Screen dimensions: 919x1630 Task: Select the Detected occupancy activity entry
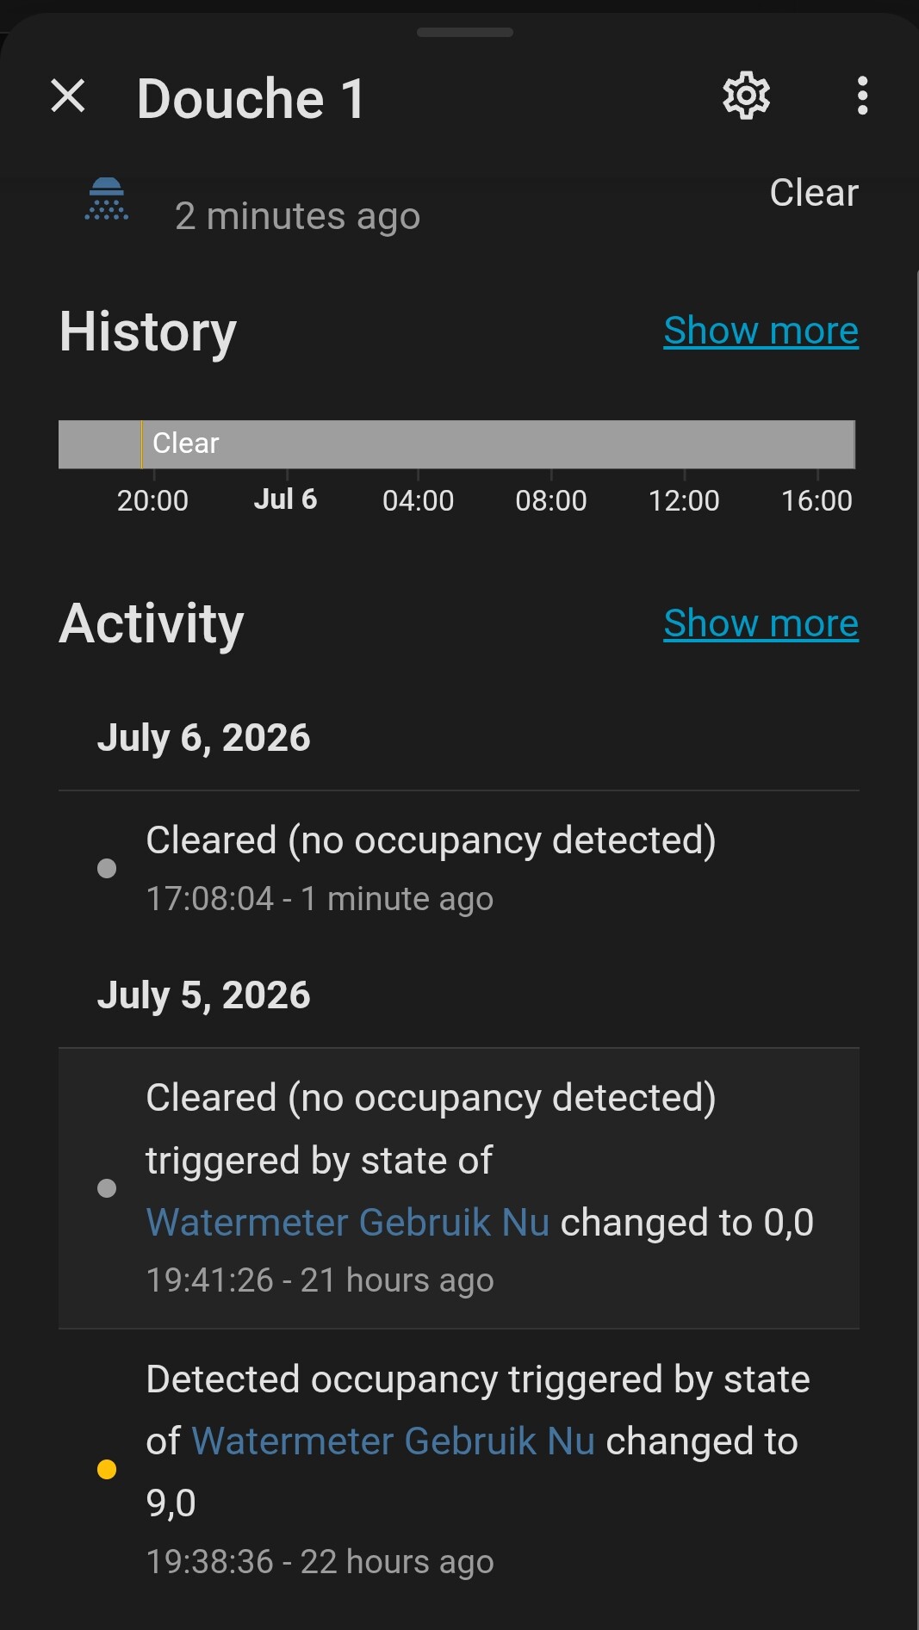[x=459, y=1469]
